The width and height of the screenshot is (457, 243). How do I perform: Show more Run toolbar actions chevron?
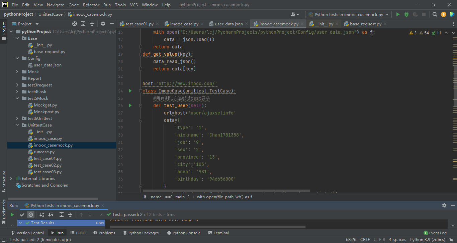101,215
